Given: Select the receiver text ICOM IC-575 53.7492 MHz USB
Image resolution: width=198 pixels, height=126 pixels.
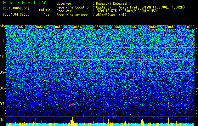Looking at the screenshot, I should [126, 11].
